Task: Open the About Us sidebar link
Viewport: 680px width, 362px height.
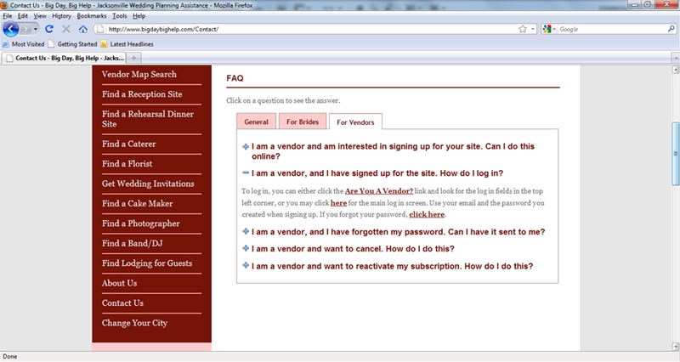Action: [119, 283]
